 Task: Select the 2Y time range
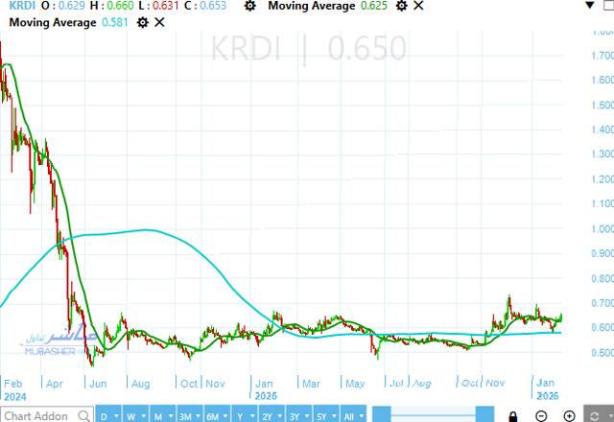point(270,415)
